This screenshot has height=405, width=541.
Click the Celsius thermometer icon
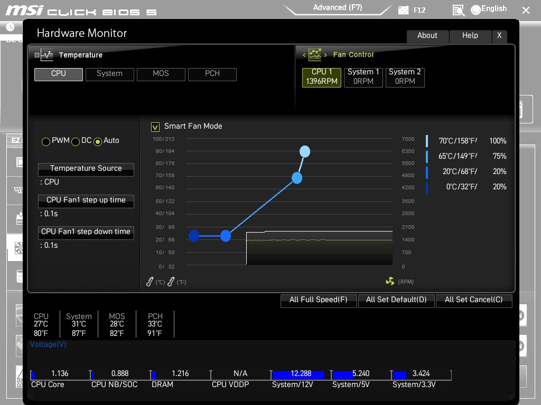click(150, 282)
